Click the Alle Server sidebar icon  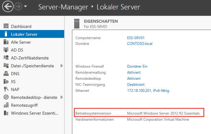[x=6, y=42]
